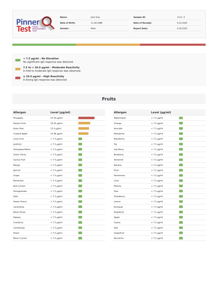Select the orange Moderate Reactivity legend swatch
This screenshot has width=218, height=283.
18,69
